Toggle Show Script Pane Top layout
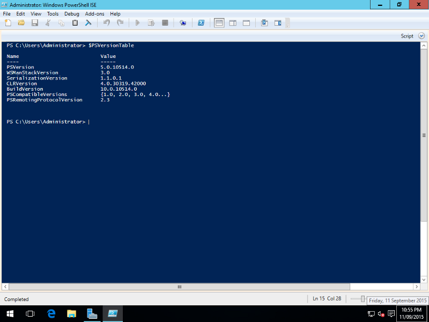Image resolution: width=429 pixels, height=322 pixels. (x=219, y=23)
